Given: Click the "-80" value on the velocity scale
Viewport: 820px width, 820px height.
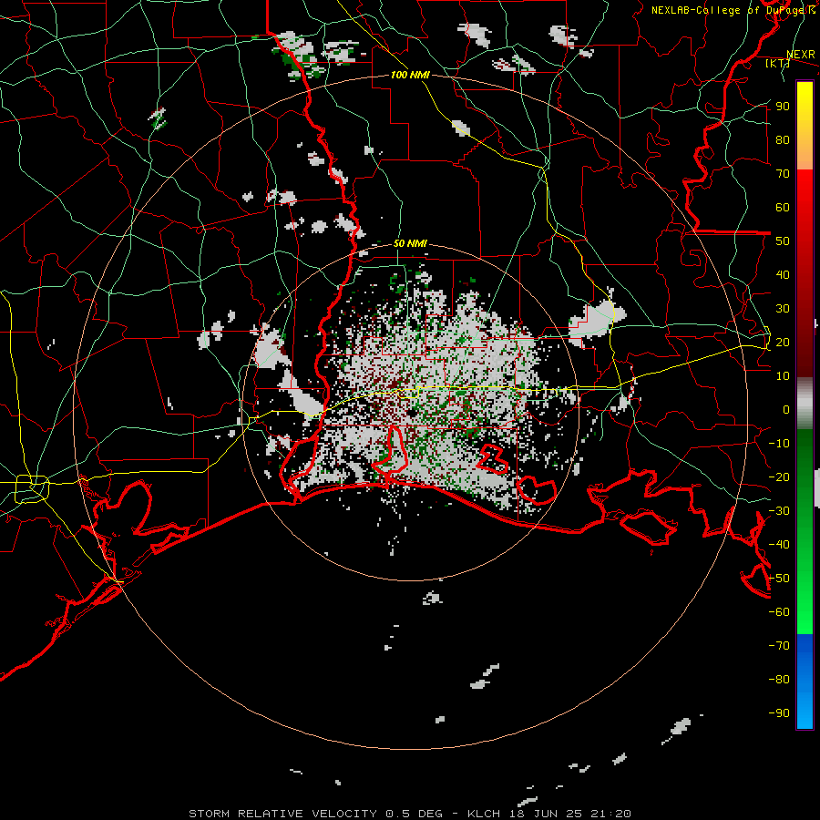Looking at the screenshot, I should click(779, 680).
